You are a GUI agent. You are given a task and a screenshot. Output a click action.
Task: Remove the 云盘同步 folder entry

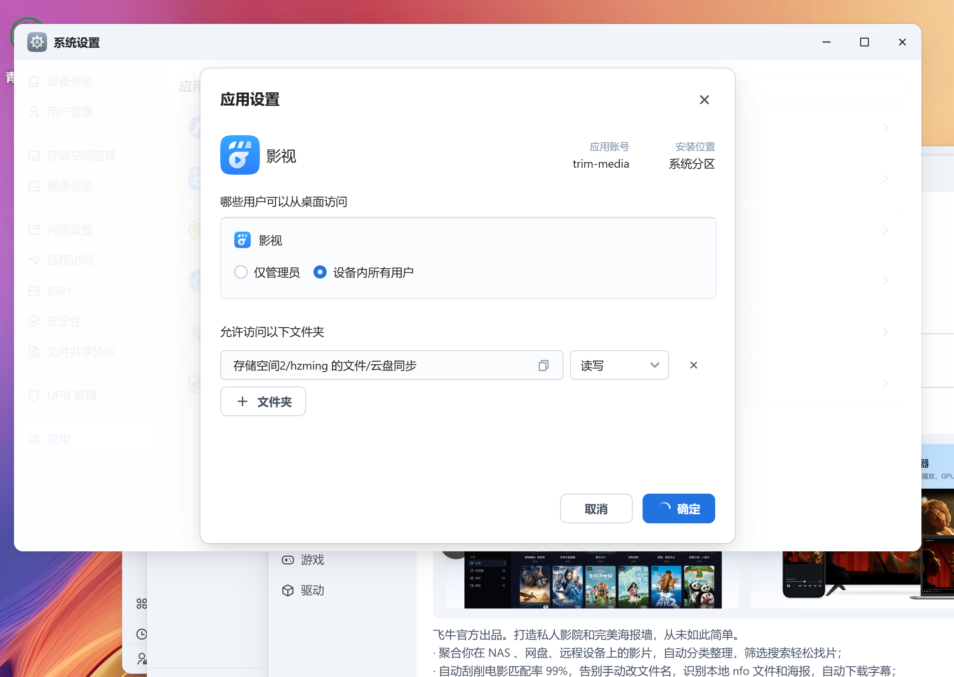coord(694,365)
